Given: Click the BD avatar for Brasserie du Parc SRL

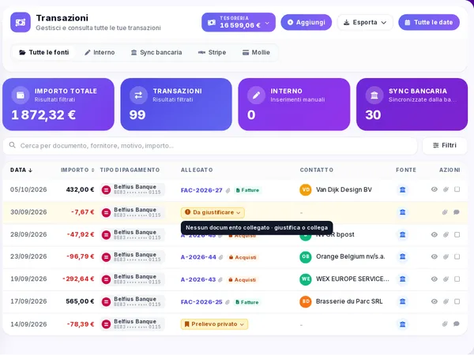Looking at the screenshot, I should pyautogui.click(x=305, y=301).
